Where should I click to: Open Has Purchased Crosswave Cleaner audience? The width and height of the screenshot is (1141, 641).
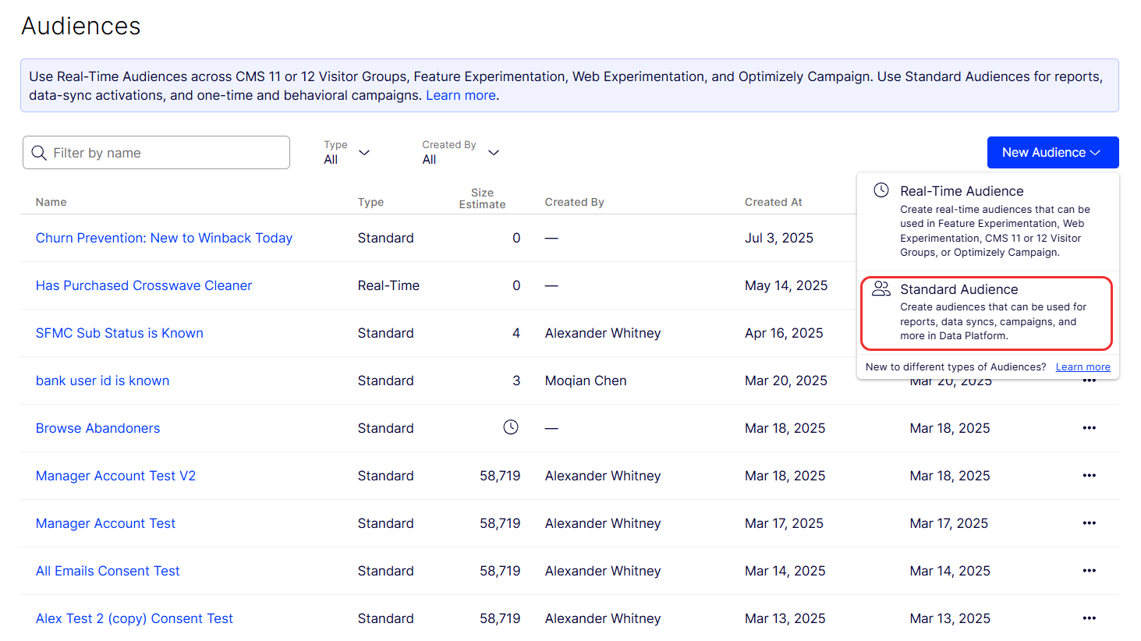[144, 285]
